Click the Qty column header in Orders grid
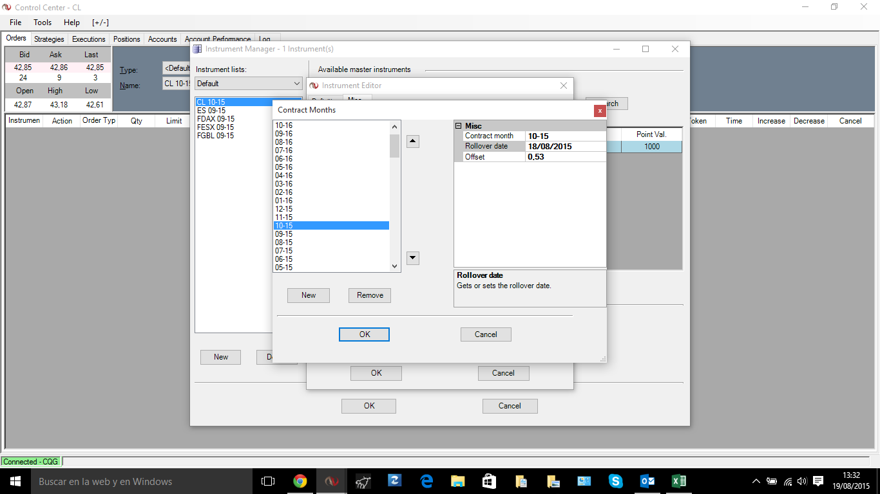 point(137,121)
